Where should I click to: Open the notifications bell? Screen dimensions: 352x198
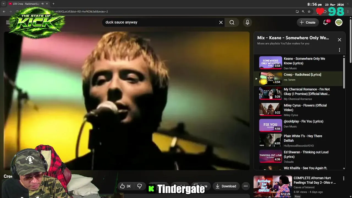[x=326, y=22]
